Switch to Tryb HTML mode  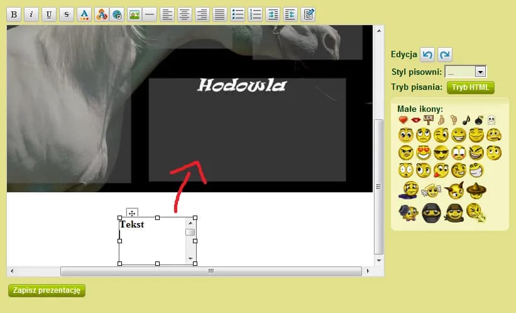click(470, 87)
